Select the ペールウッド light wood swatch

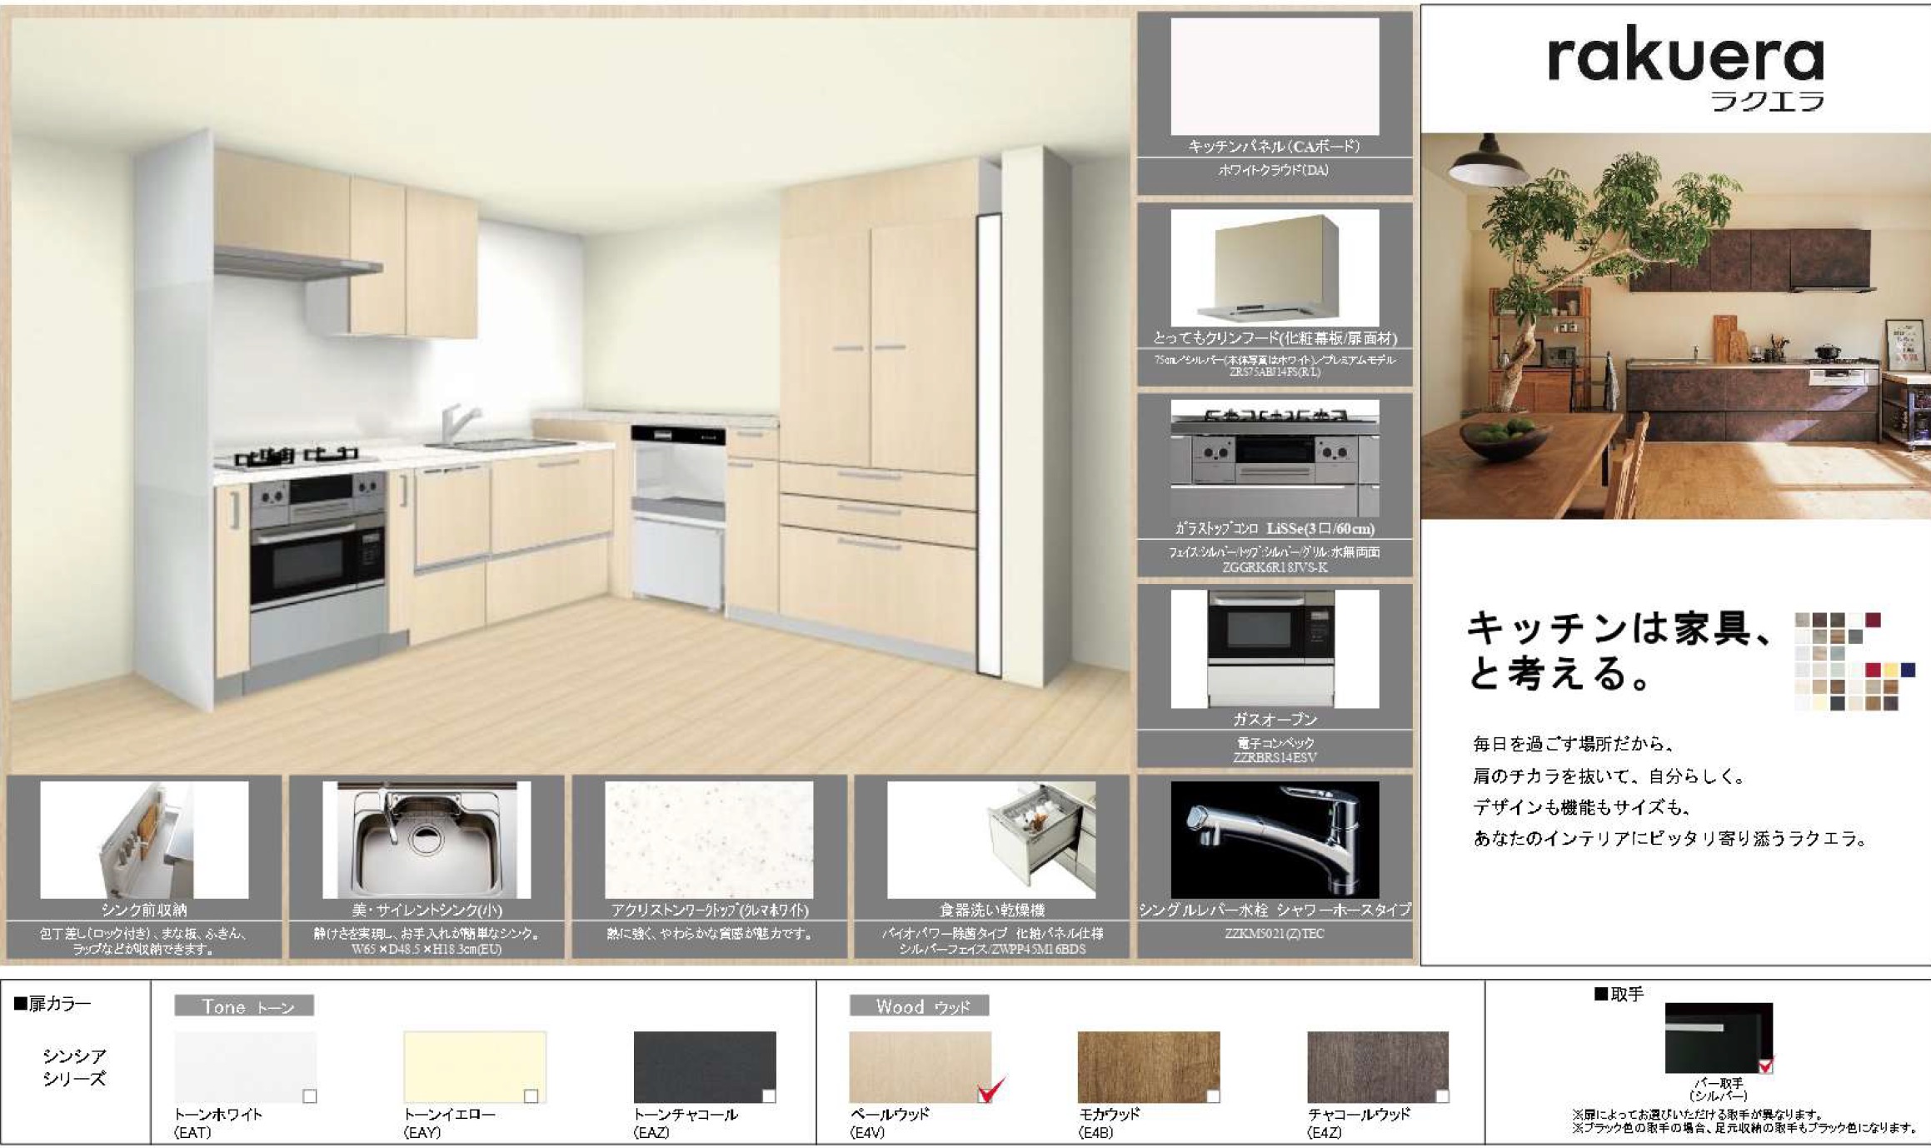click(920, 1067)
